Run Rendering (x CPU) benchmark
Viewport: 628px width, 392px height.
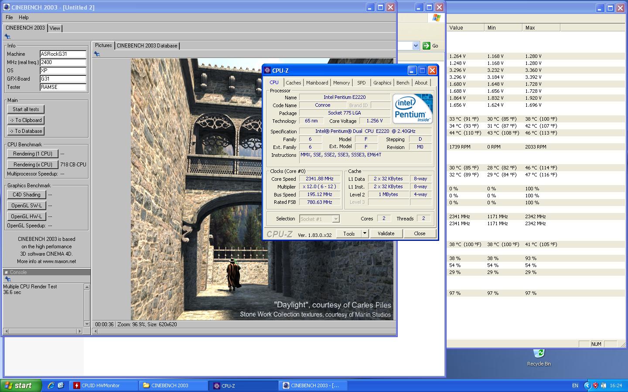pos(33,165)
